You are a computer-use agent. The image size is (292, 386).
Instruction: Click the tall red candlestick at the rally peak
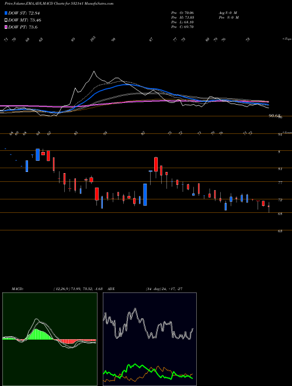point(156,164)
